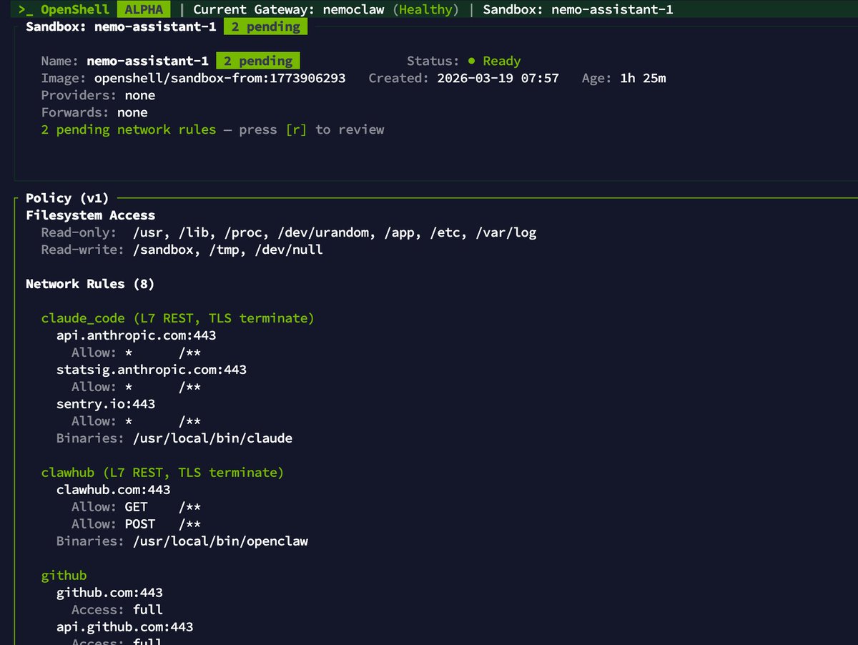Viewport: 858px width, 645px height.
Task: Click the ALPHA badge in header
Action: [x=144, y=9]
